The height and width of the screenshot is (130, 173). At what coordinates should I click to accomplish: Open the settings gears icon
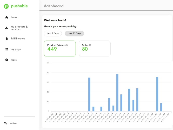coord(6,123)
